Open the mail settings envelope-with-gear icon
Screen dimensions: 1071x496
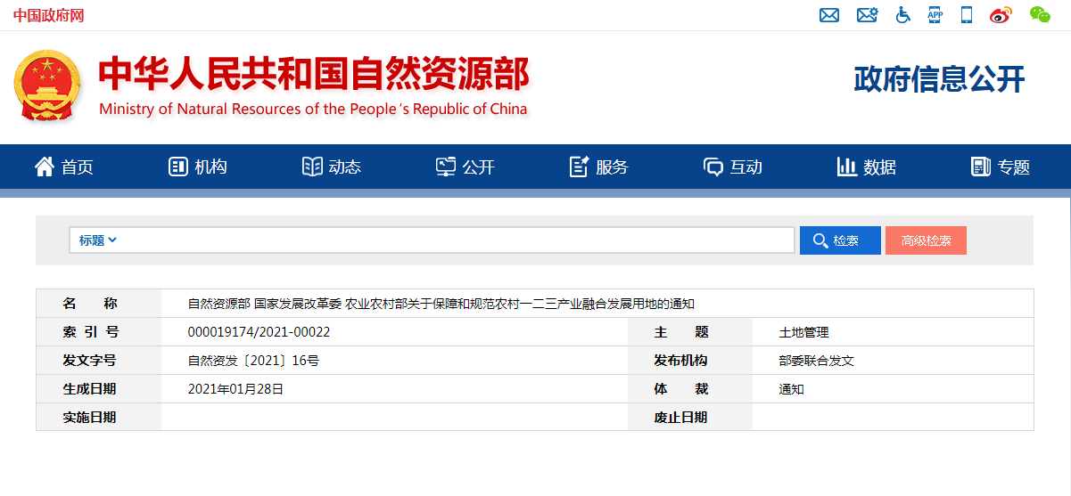point(867,15)
